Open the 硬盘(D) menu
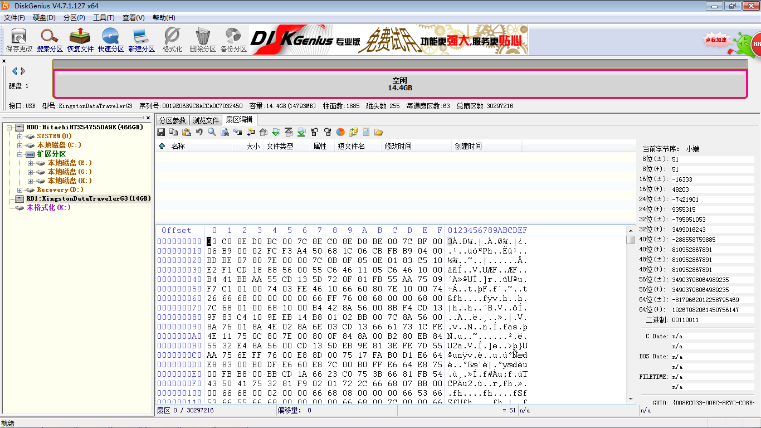Viewport: 761px width, 428px height. 44,18
